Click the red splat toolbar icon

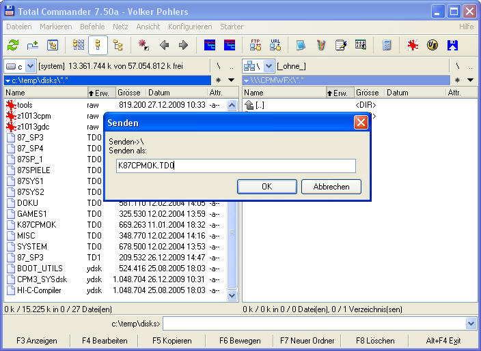[413, 45]
